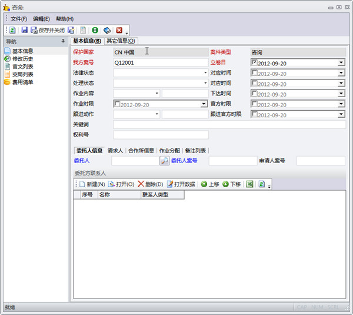Click the blue floppy save icon
This screenshot has height=315, width=353.
(24, 30)
